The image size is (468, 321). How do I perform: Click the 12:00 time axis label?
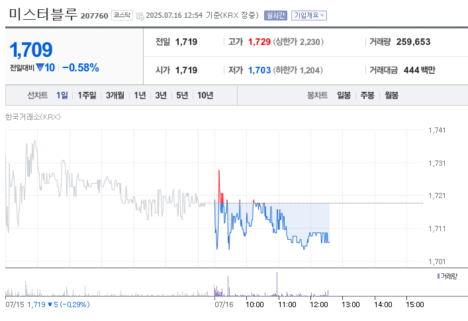[x=319, y=304]
